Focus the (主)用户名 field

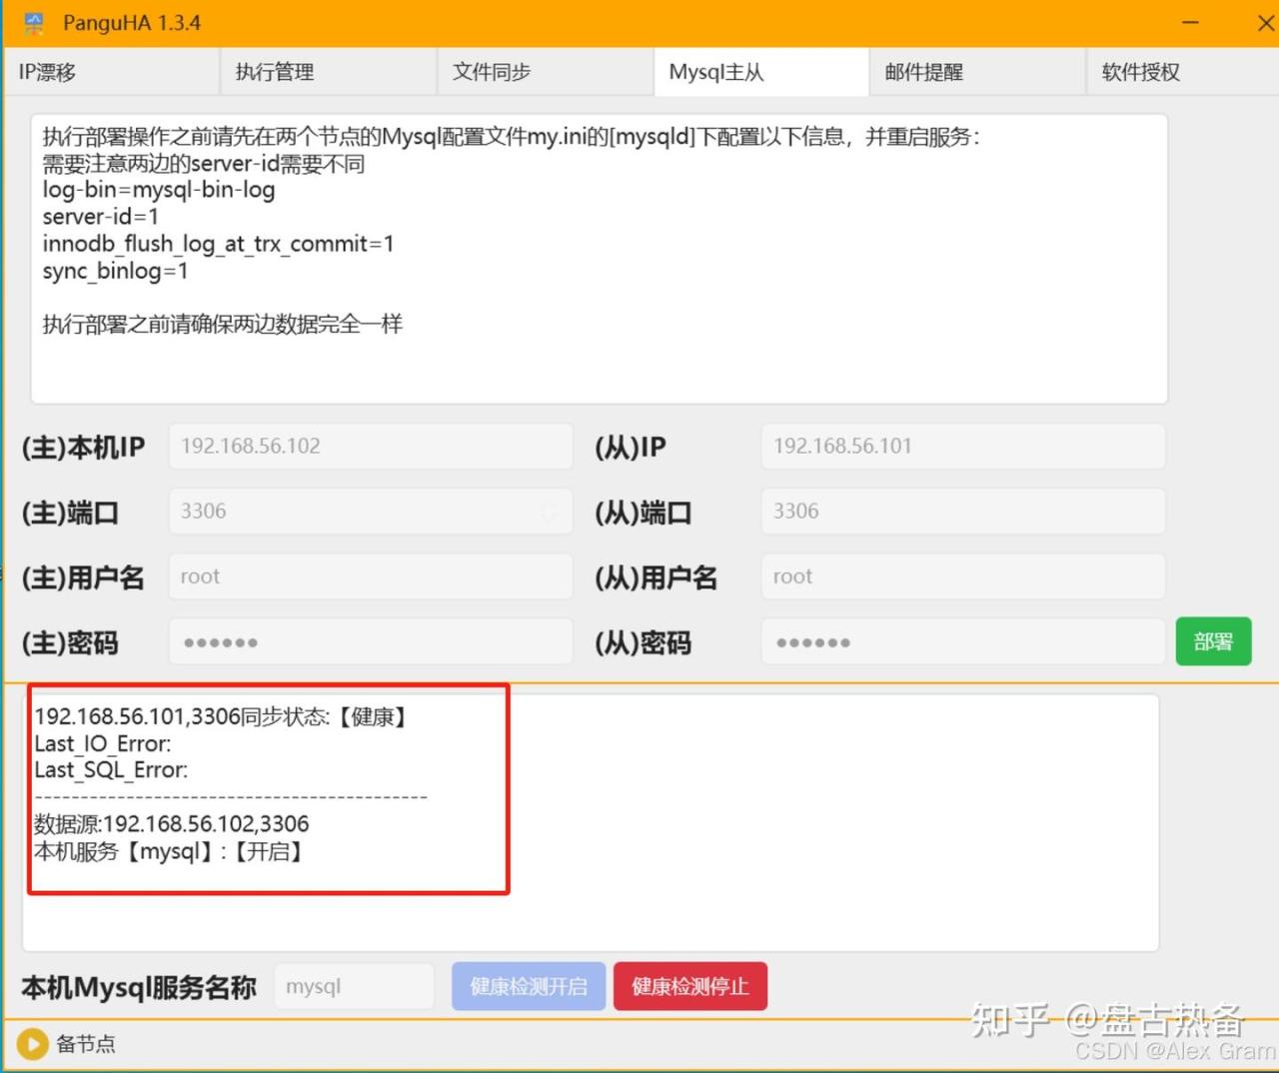point(371,576)
